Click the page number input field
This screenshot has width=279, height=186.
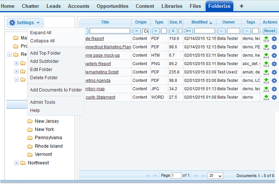point(176,176)
